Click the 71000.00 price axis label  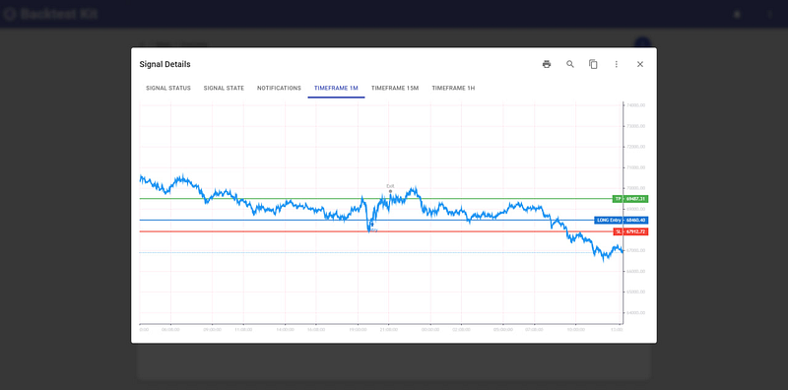[635, 167]
